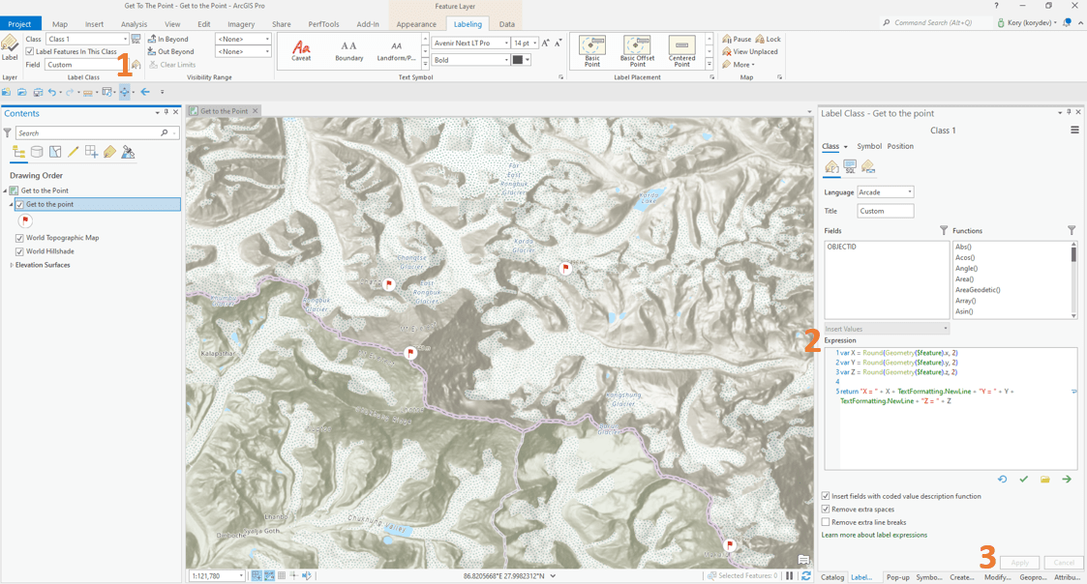
Task: Click the Label layer icon in ribbon
Action: (x=10, y=47)
